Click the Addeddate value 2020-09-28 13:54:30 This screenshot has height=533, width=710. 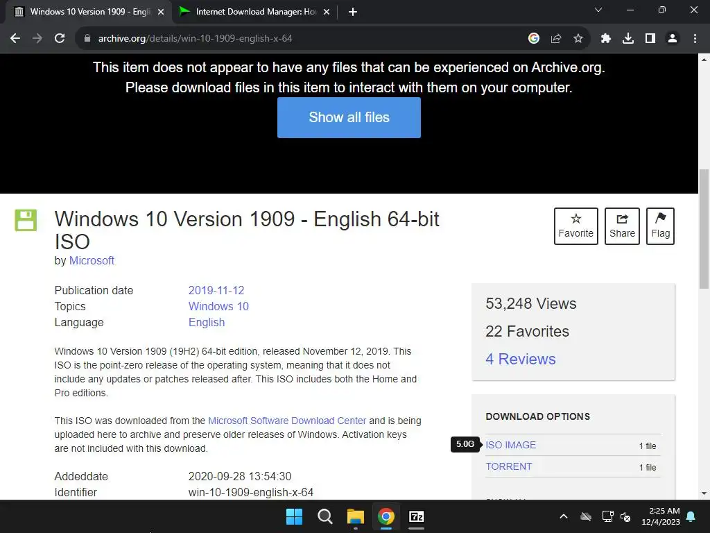point(240,476)
